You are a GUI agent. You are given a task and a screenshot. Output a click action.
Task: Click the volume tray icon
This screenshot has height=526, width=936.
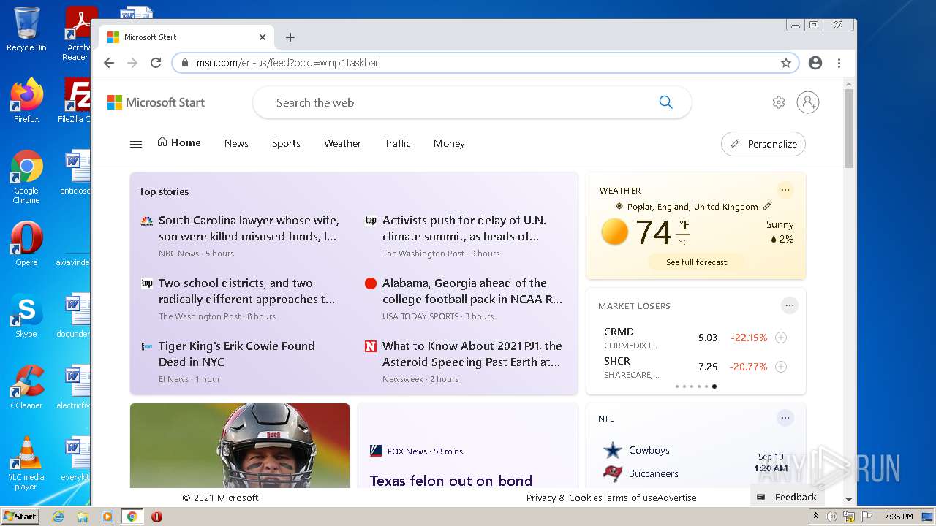click(831, 517)
